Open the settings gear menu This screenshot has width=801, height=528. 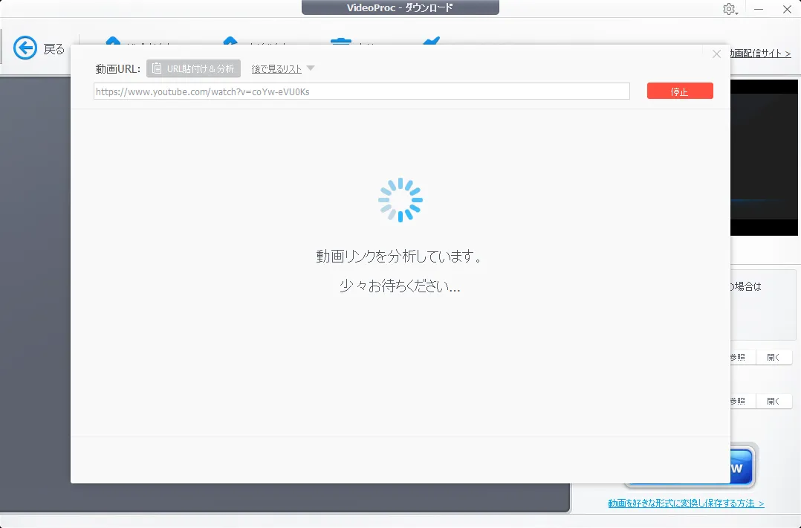(x=730, y=9)
